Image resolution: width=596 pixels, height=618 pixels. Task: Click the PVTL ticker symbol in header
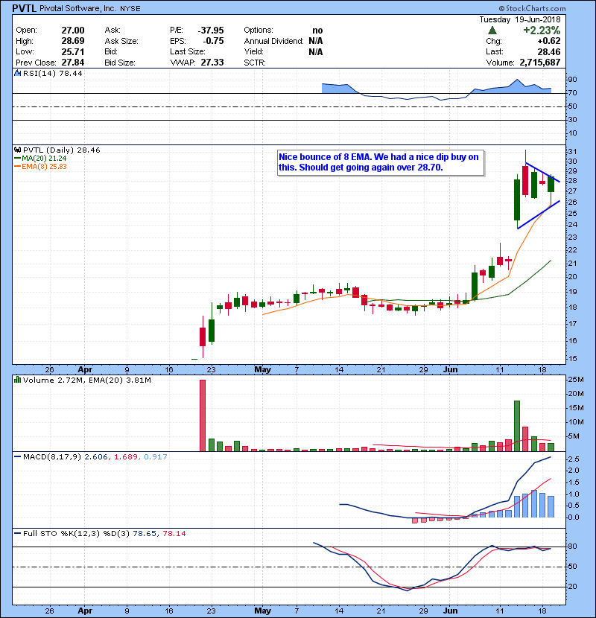click(x=24, y=8)
